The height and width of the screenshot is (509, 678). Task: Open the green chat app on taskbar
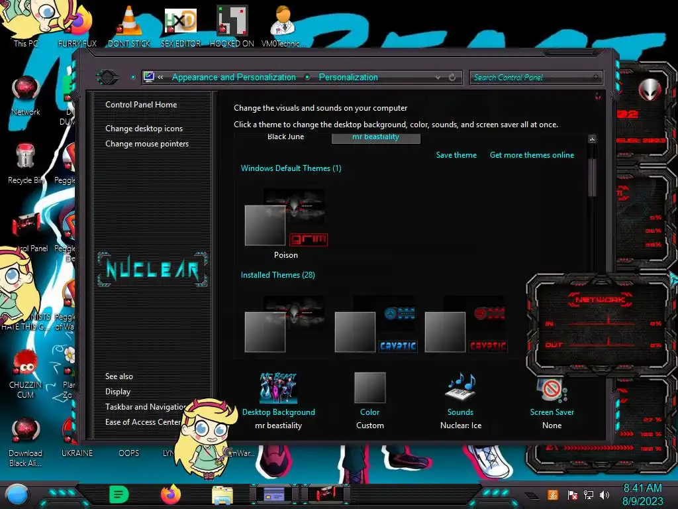(119, 494)
